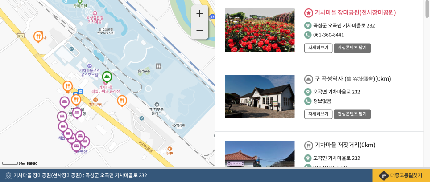The width and height of the screenshot is (430, 182).
Task: Click the phone icon beside 정보없음
Action: tap(308, 101)
